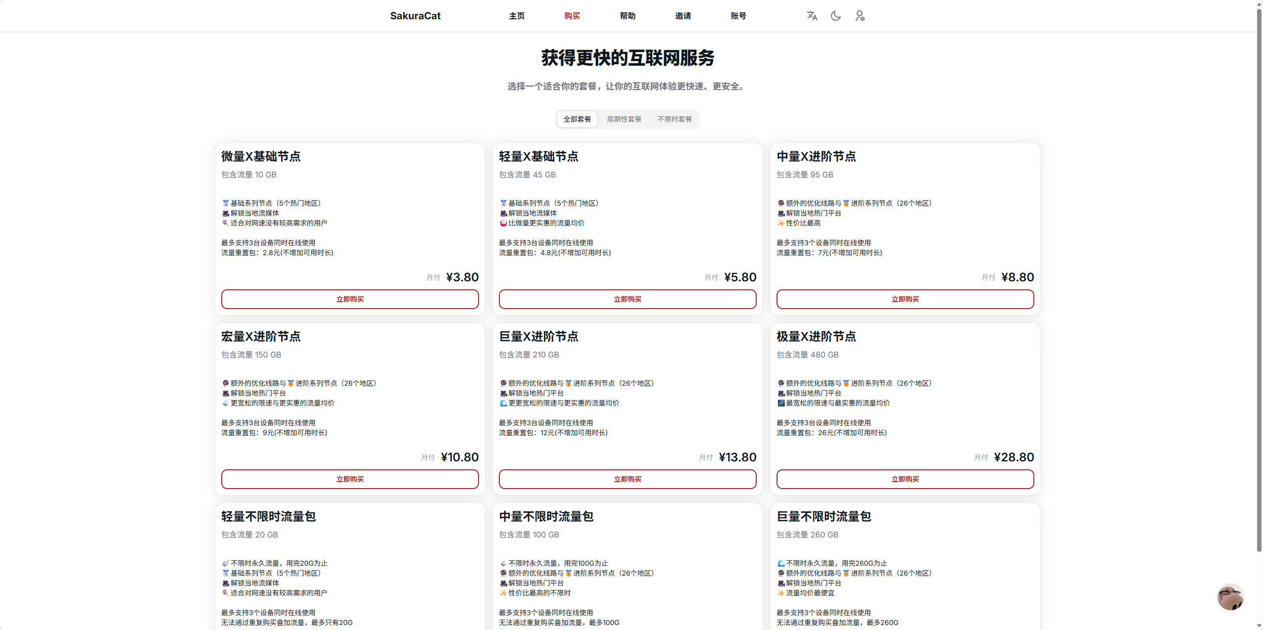The height and width of the screenshot is (630, 1263).
Task: Click 最宽松的限速与最实惠的流量均价 line
Action: [x=833, y=404]
